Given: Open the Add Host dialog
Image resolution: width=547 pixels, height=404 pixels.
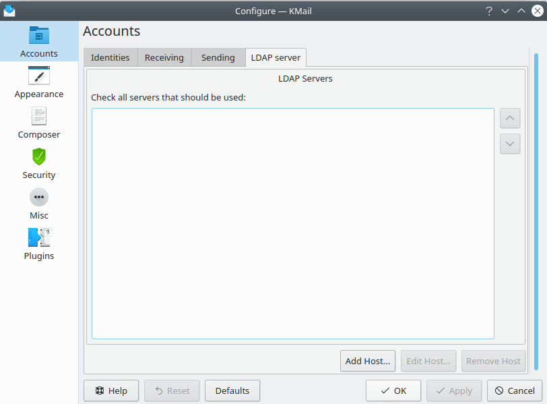Looking at the screenshot, I should coord(367,361).
